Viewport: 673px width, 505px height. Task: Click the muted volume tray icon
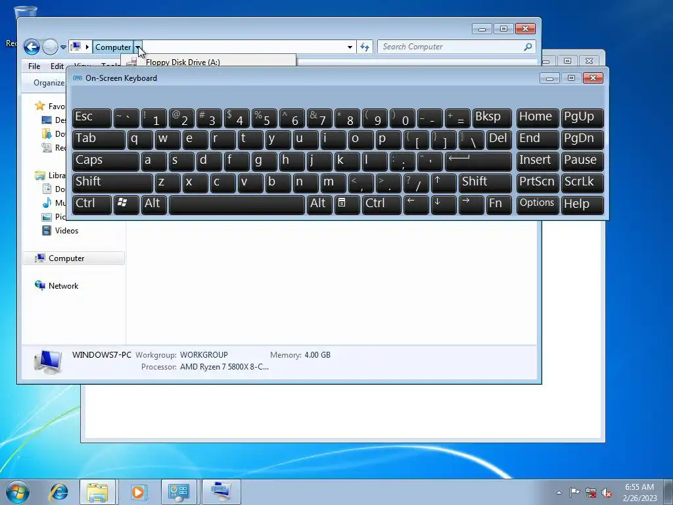tap(607, 493)
